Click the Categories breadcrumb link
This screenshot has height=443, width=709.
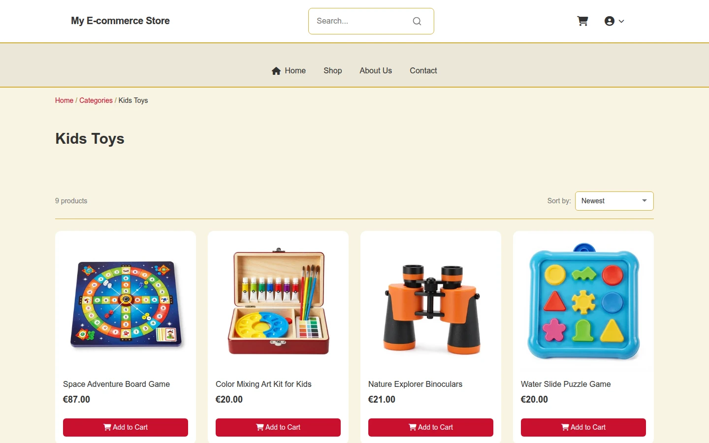coord(96,100)
